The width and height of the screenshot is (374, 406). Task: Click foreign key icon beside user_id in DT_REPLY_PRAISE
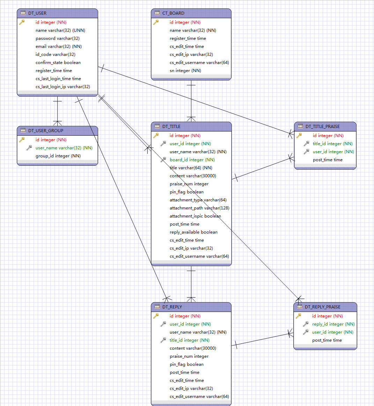coord(306,332)
